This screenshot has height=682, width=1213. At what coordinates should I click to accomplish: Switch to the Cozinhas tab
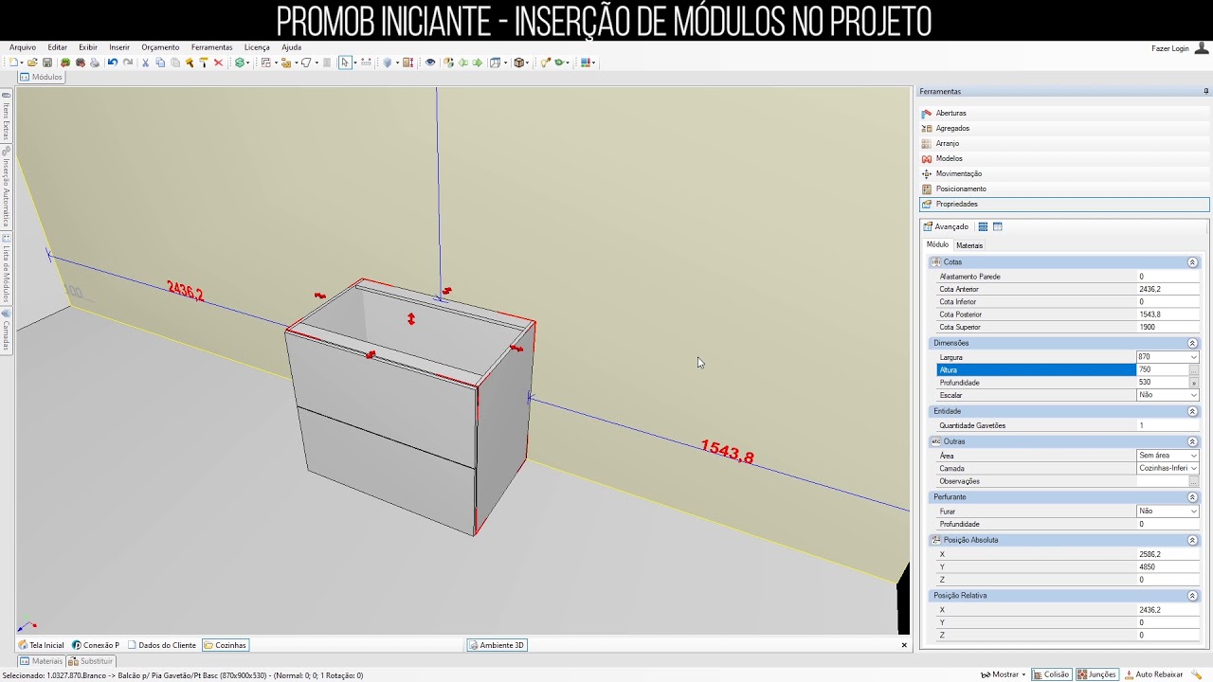pos(226,645)
